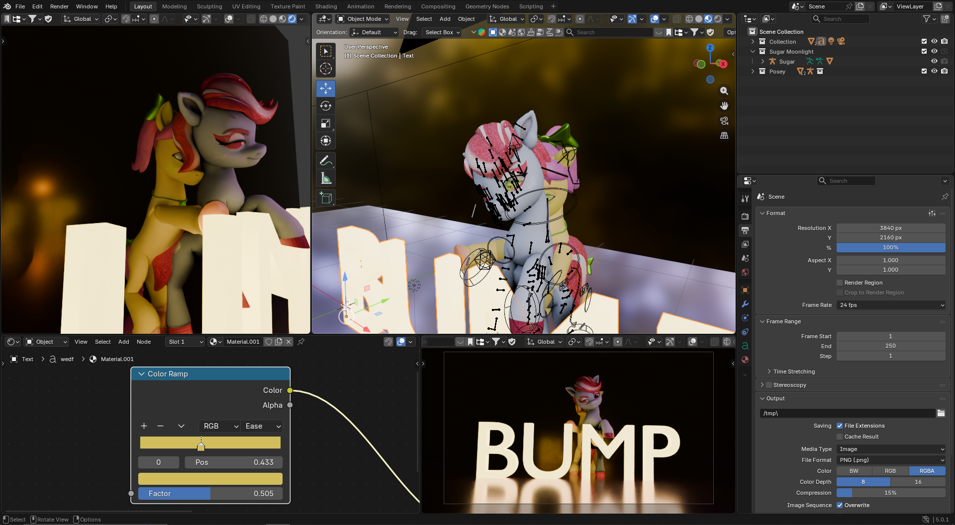The width and height of the screenshot is (955, 525).
Task: Expand the Time Stretching section
Action: point(794,372)
